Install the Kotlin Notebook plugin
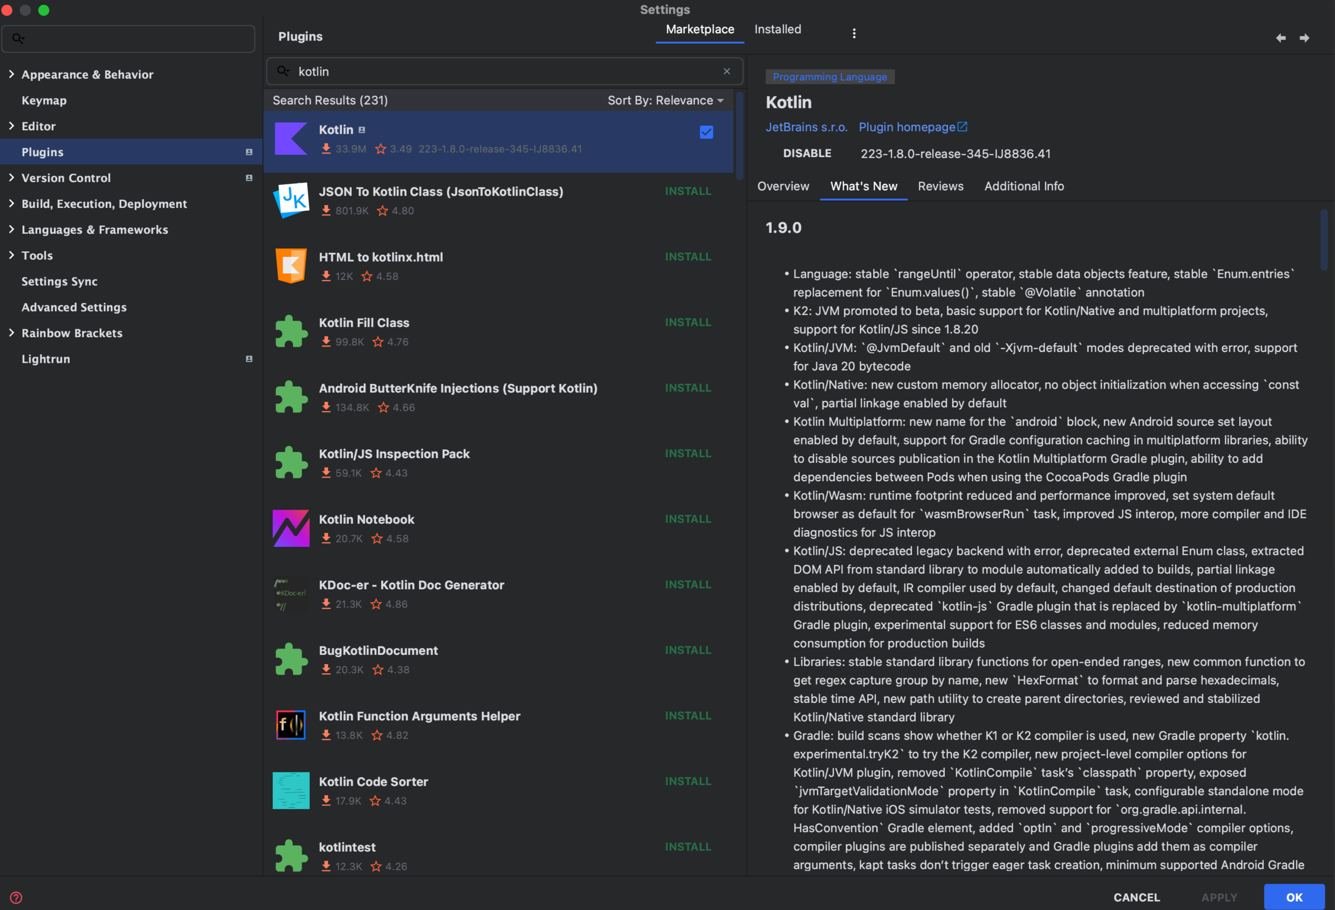1335x910 pixels. (688, 519)
